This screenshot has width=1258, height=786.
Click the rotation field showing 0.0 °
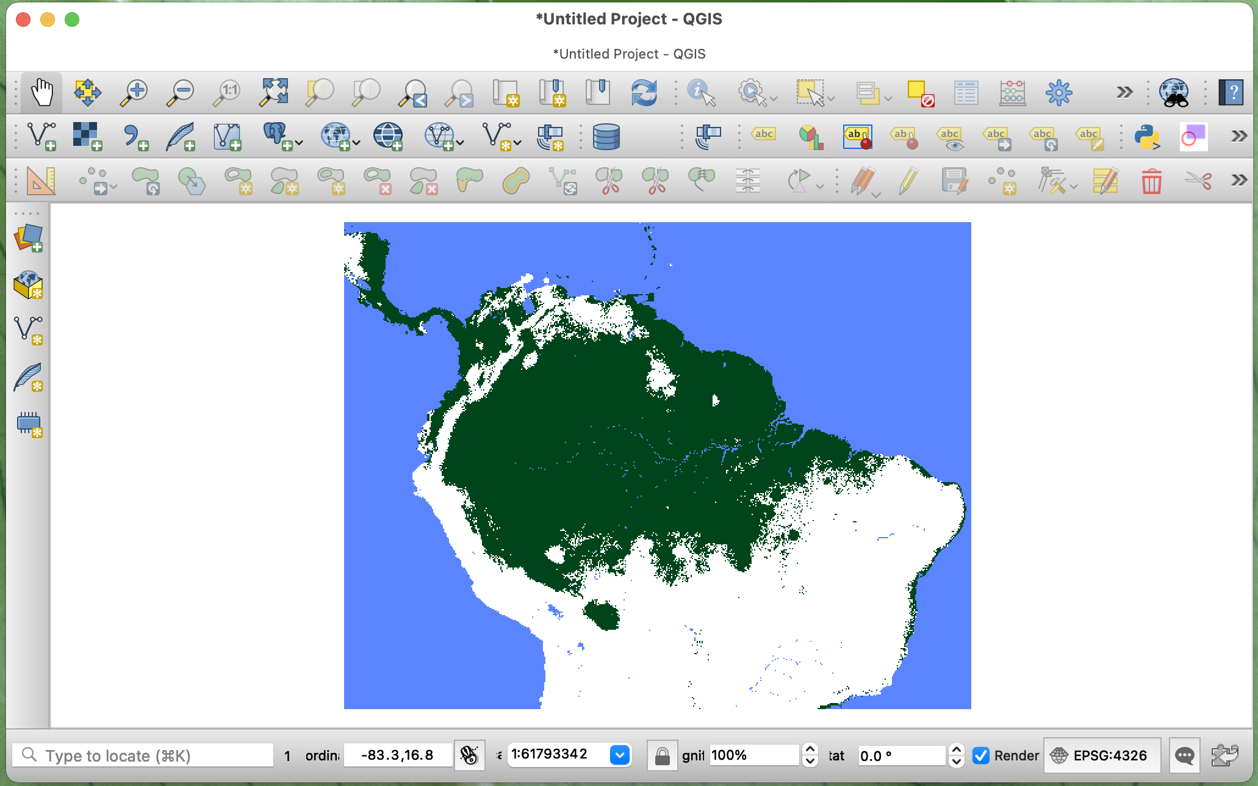(902, 755)
